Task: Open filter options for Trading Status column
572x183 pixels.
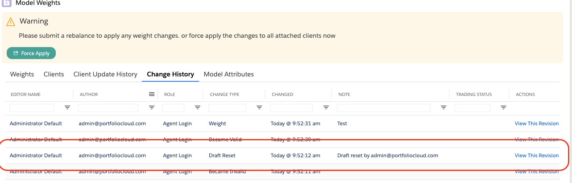Action: (503, 107)
